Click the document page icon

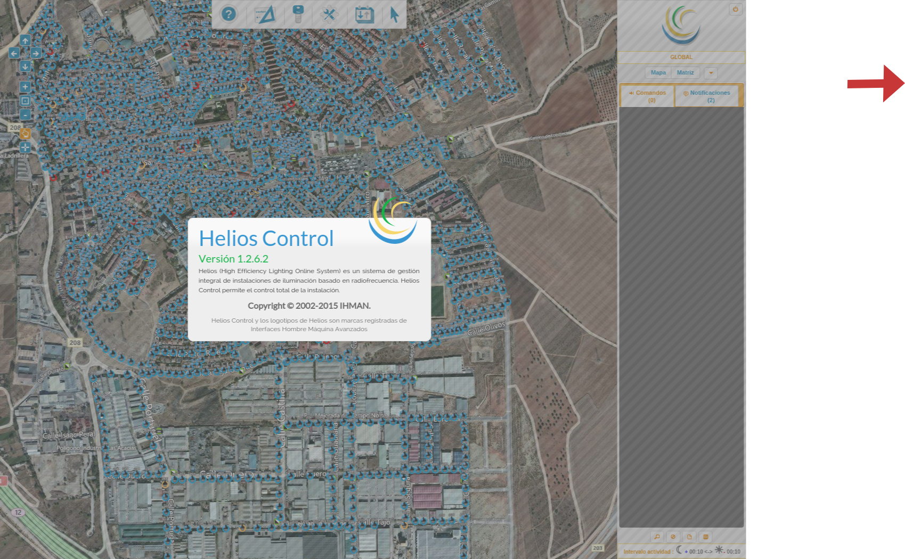[x=689, y=537]
